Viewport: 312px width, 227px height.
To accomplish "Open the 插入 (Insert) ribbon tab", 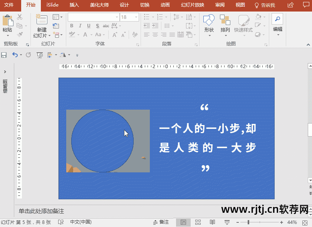I will tap(74, 5).
